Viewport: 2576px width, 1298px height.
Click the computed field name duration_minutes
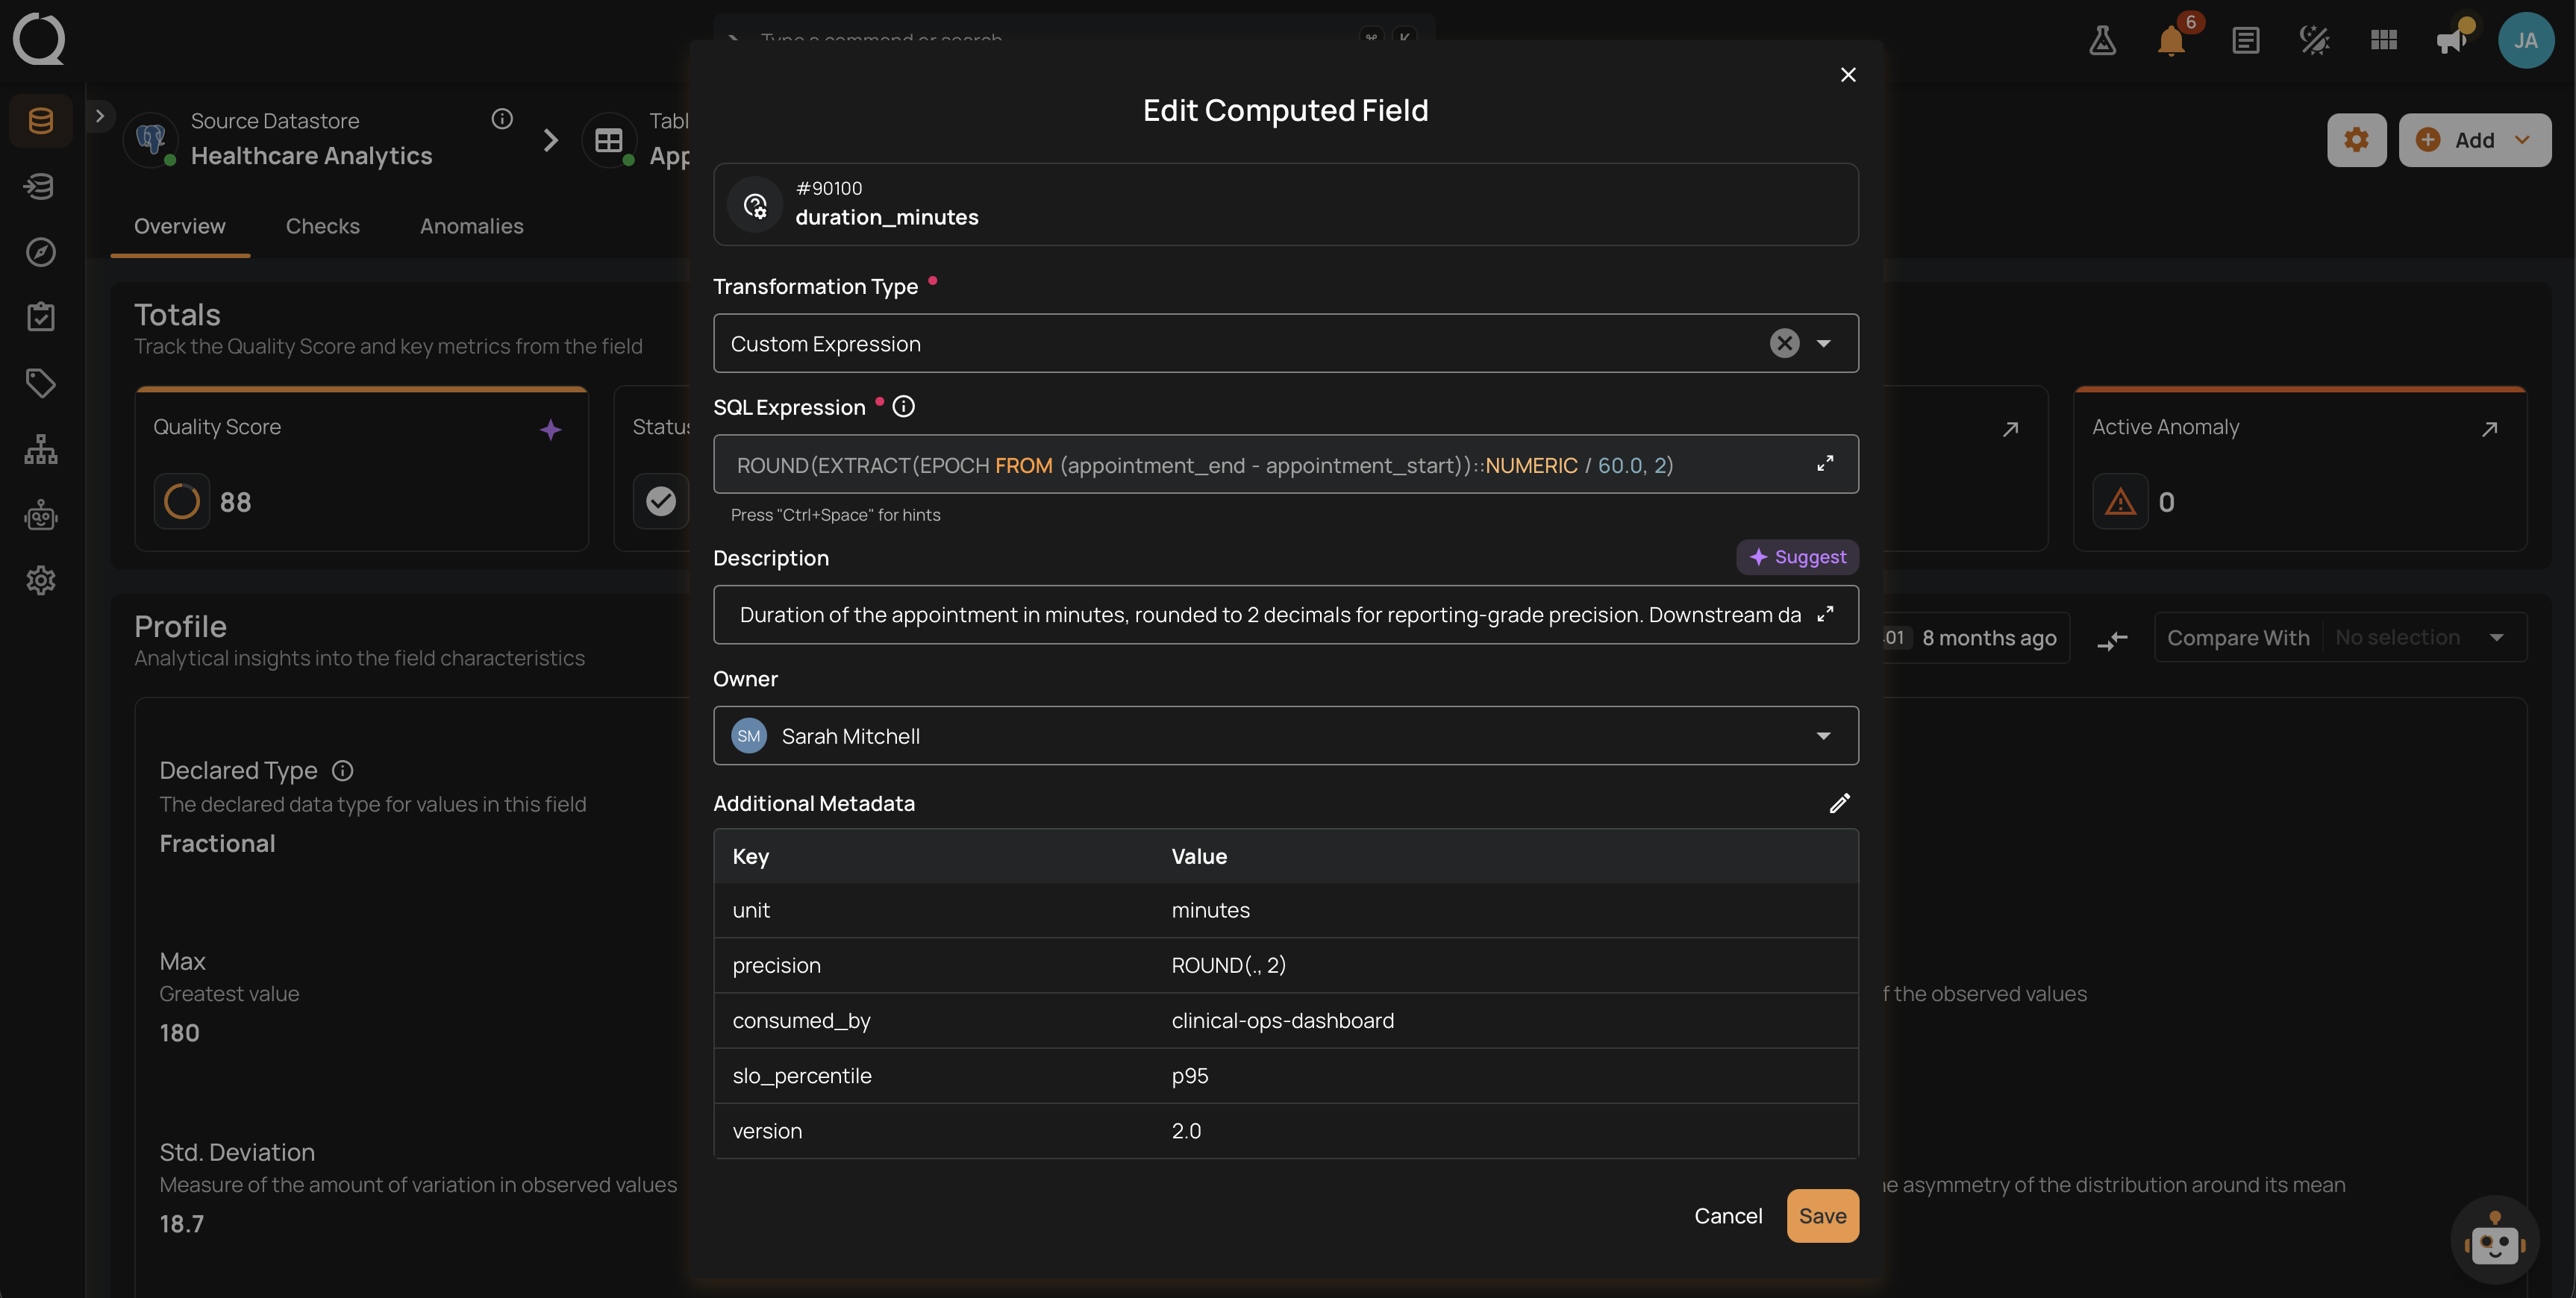886,217
